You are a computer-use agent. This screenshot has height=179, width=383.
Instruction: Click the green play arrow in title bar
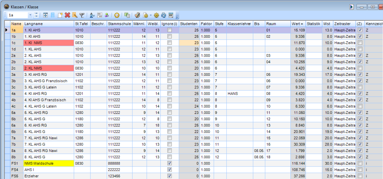coord(352,7)
